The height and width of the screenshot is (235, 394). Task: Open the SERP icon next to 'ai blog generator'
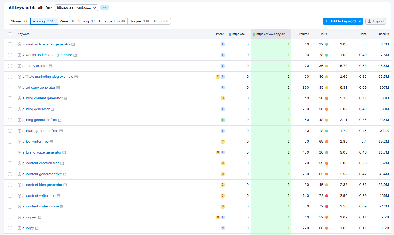[x=52, y=109]
